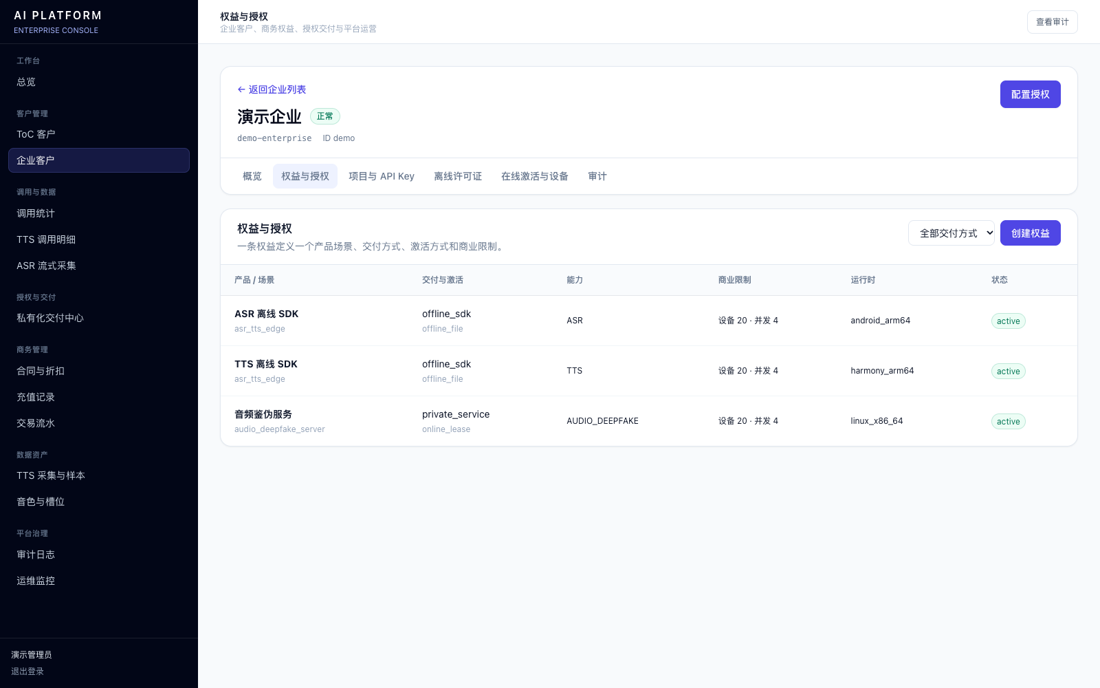The image size is (1100, 688).
Task: Go to TTS 调用明细 in the sidebar
Action: click(x=99, y=239)
